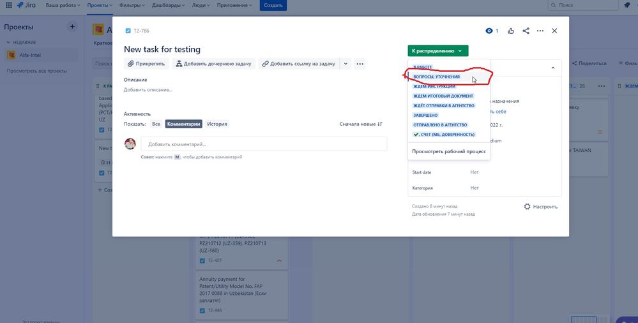Open the Люди menu
The width and height of the screenshot is (638, 323).
[199, 5]
